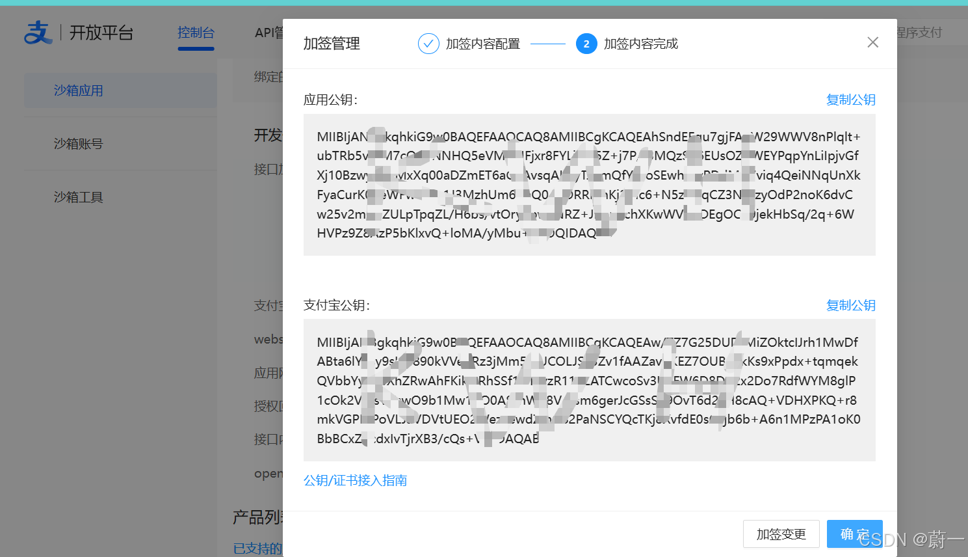968x557 pixels.
Task: Switch to the 控制台 tab
Action: 196,33
